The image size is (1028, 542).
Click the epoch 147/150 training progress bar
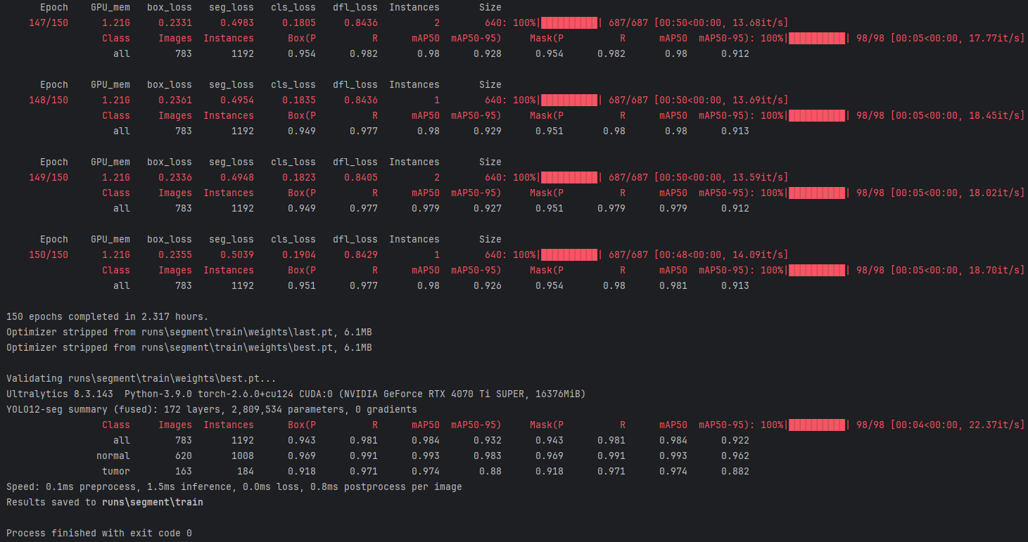(x=569, y=23)
